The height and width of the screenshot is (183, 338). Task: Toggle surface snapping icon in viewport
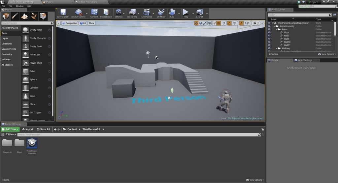pos(214,23)
